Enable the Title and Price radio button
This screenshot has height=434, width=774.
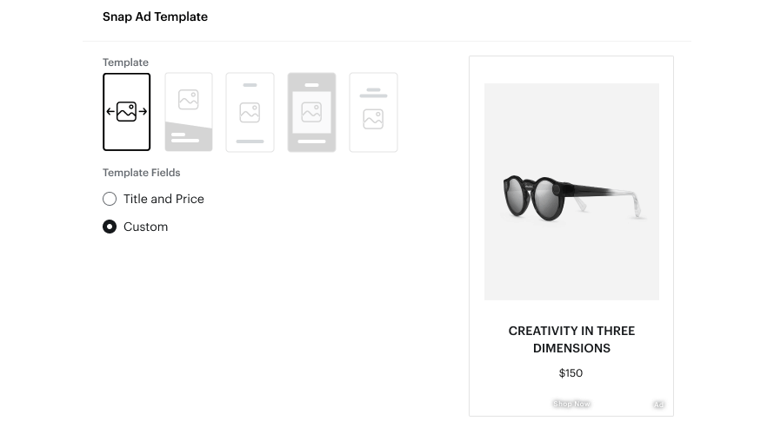tap(110, 199)
